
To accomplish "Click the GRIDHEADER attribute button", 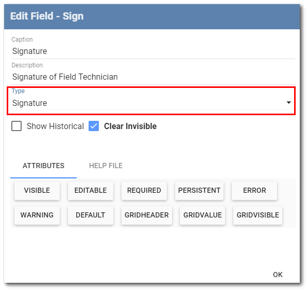I will click(x=147, y=215).
